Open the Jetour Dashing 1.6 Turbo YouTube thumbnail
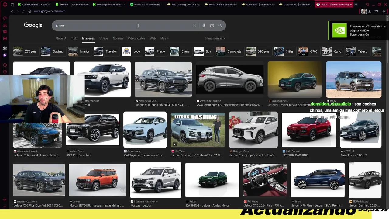Viewport: 389px width, 219px height. [198, 130]
